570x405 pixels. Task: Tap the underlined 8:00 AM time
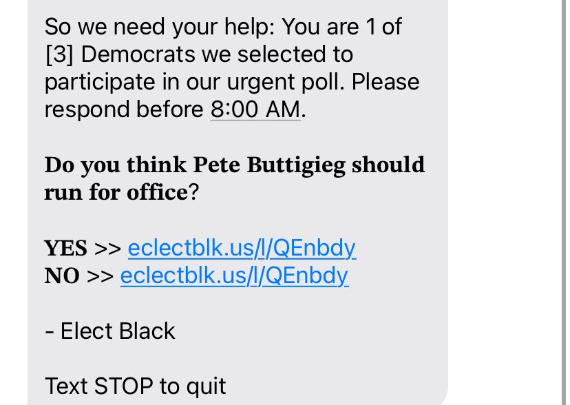tap(255, 109)
